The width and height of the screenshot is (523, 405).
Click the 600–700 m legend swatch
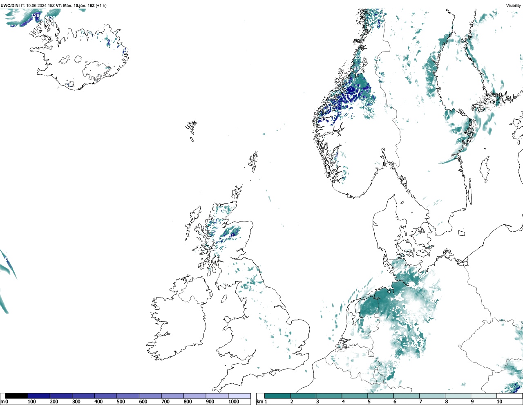tap(150, 396)
